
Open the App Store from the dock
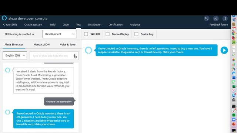234,95
